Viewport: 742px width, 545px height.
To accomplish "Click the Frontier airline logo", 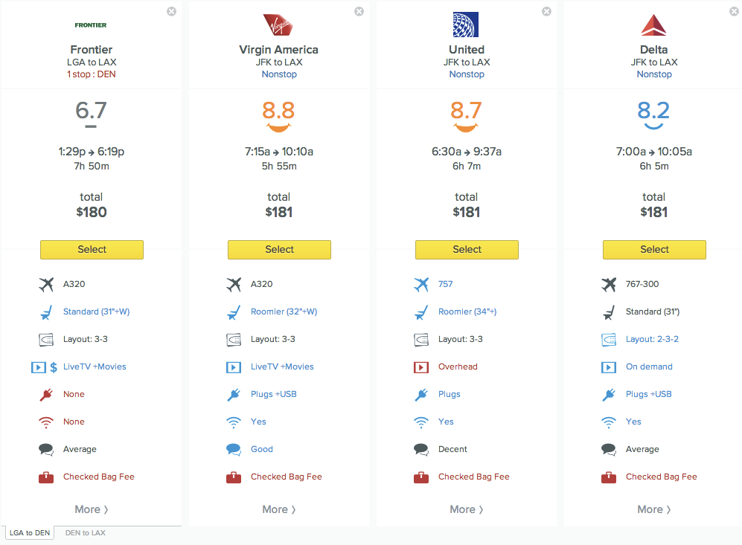I will 91,25.
